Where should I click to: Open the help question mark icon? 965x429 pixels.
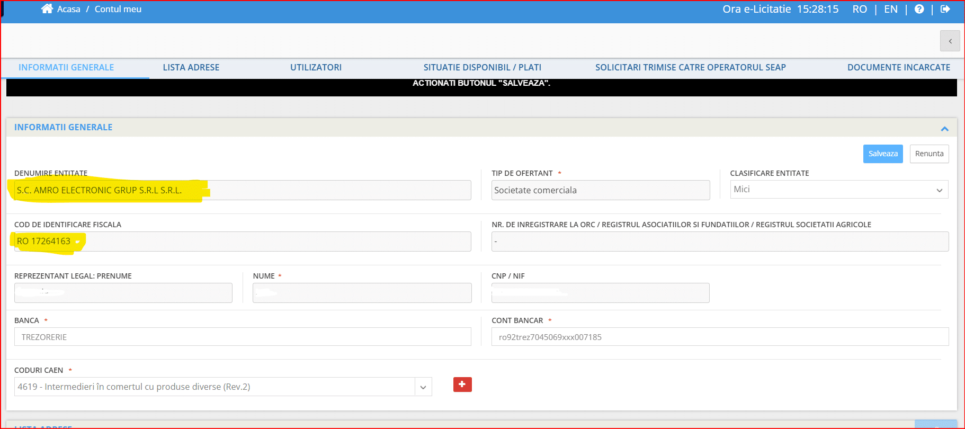pyautogui.click(x=919, y=9)
